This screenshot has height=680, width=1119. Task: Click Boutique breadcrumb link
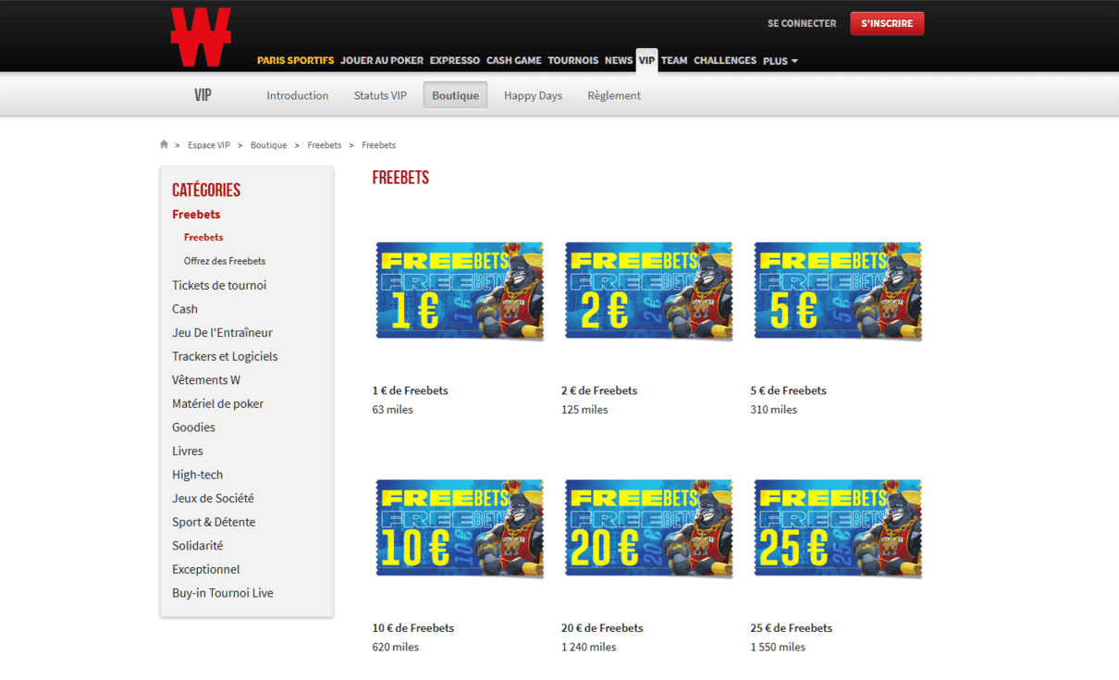(268, 145)
